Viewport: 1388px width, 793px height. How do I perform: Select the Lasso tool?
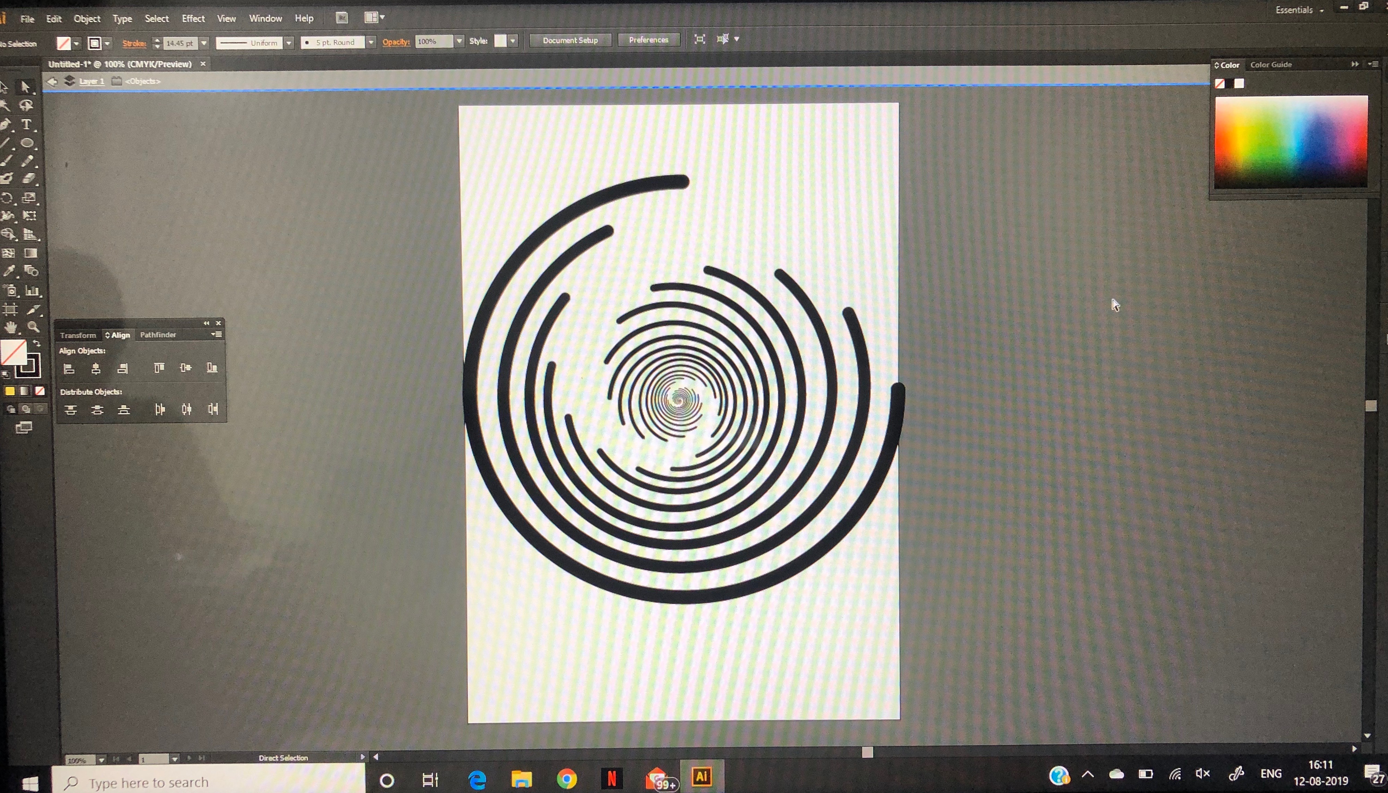point(26,106)
